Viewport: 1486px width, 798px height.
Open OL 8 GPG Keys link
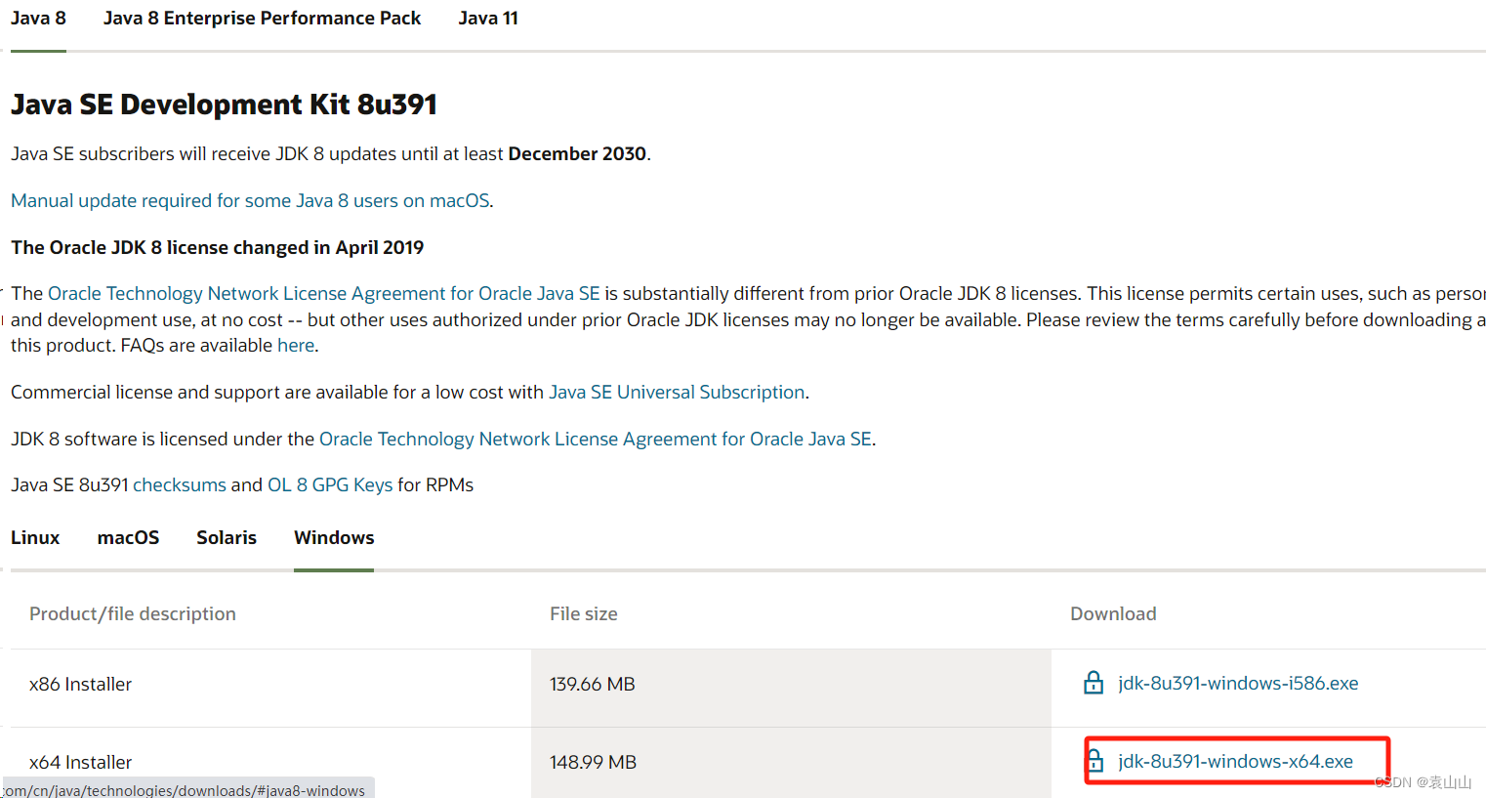point(330,484)
